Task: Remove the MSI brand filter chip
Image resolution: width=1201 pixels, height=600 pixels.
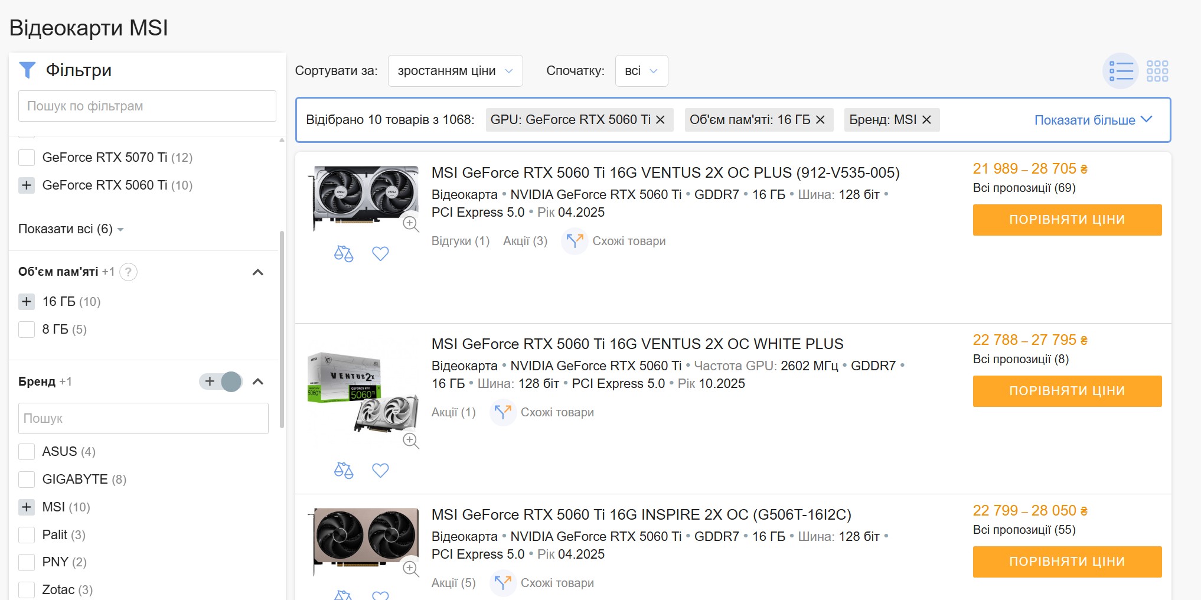Action: 926,120
